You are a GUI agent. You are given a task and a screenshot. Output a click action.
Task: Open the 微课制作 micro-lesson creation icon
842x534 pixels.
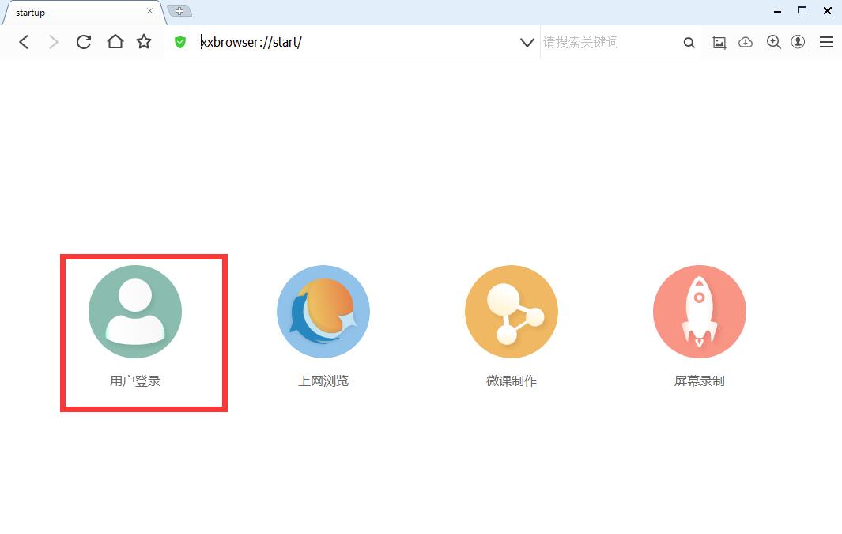point(512,312)
